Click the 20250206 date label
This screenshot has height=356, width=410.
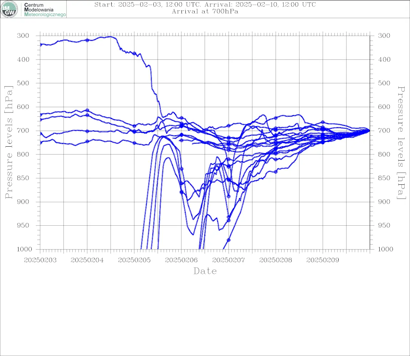(x=181, y=260)
